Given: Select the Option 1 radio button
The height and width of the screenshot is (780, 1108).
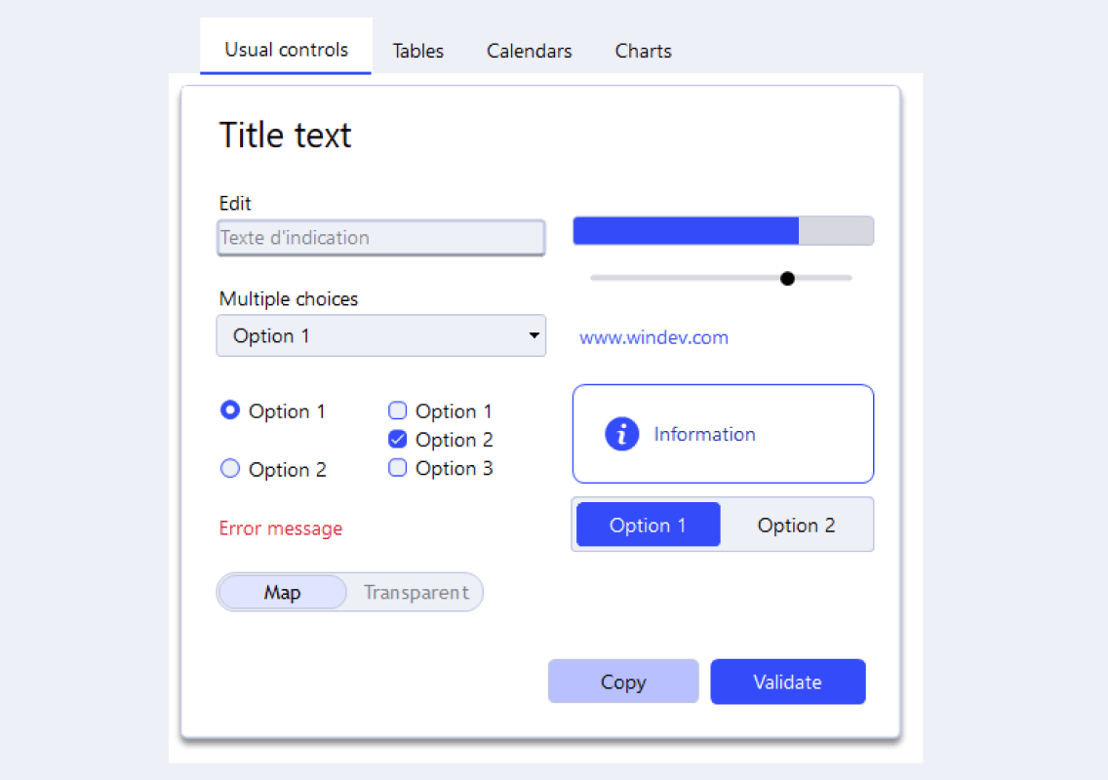Looking at the screenshot, I should [230, 411].
